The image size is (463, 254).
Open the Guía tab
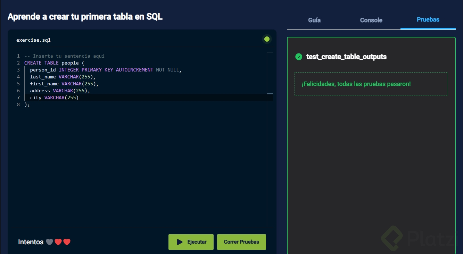314,20
